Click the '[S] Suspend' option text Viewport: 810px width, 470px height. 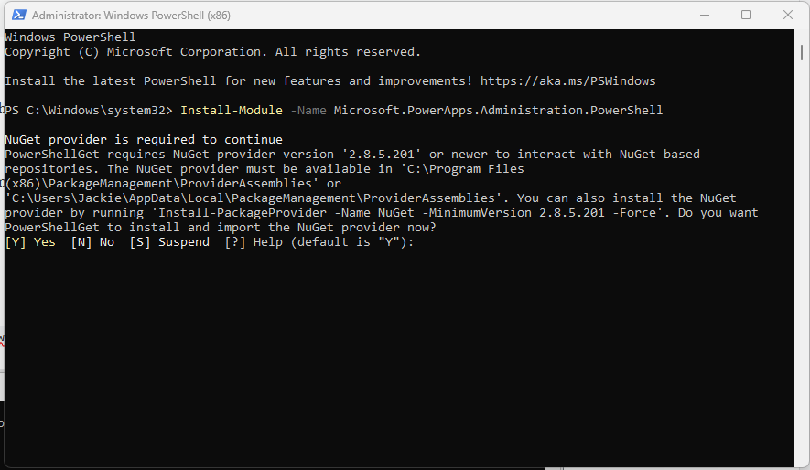click(x=169, y=242)
